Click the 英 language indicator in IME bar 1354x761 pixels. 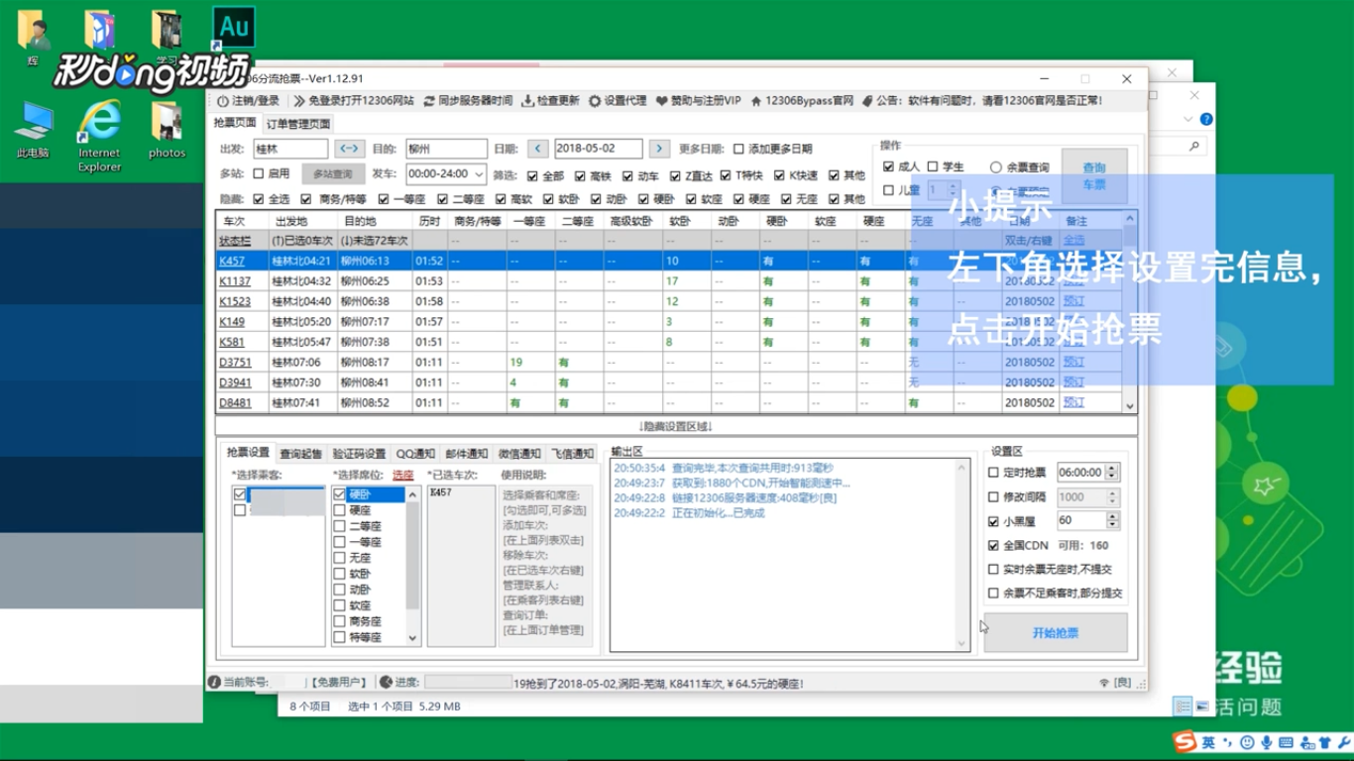point(1209,743)
